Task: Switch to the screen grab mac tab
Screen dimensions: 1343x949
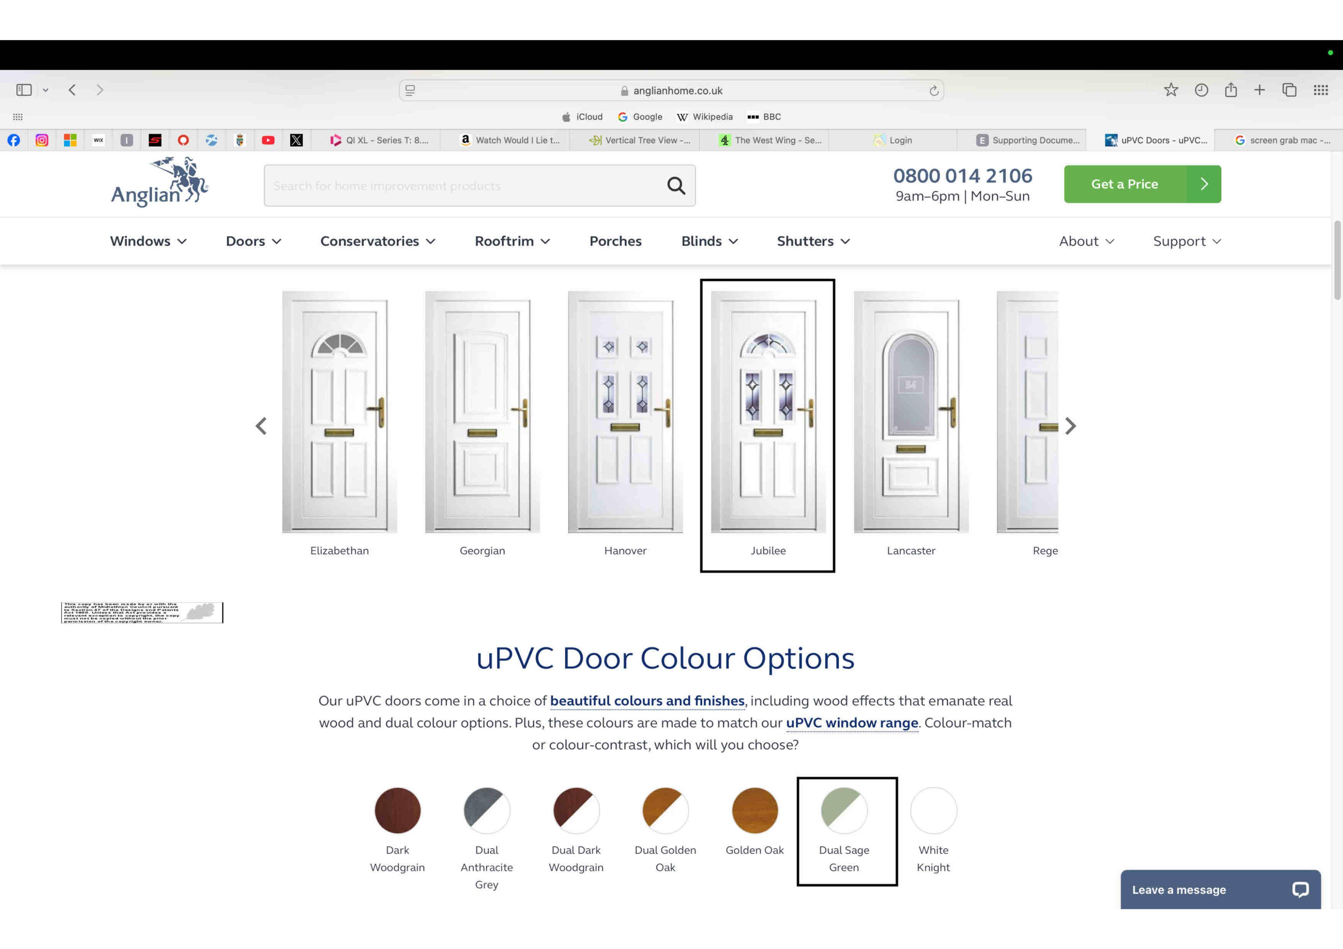Action: pos(1279,140)
